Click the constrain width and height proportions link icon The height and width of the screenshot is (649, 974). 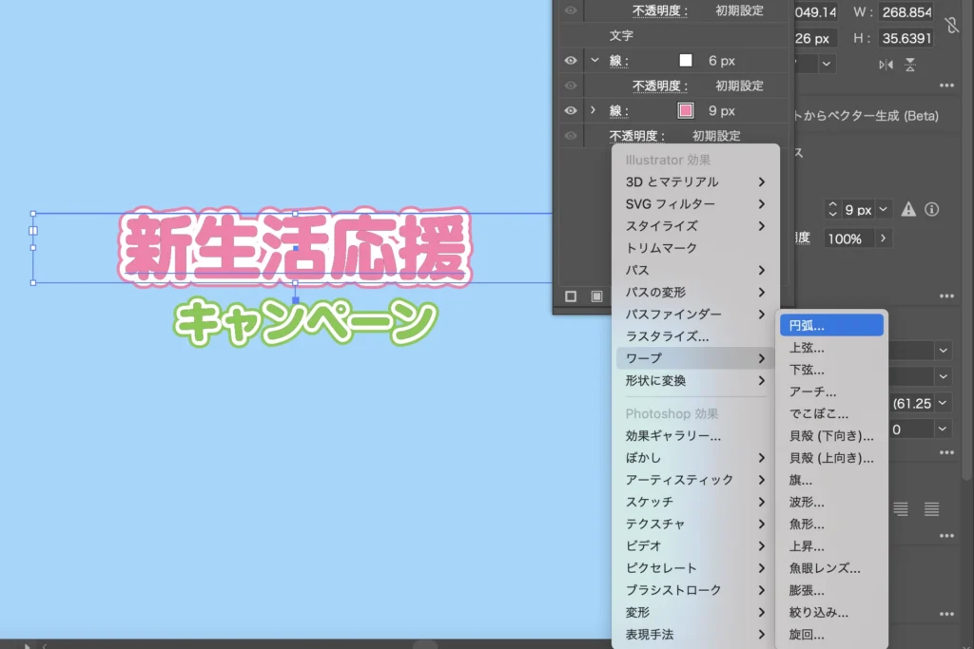point(952,26)
